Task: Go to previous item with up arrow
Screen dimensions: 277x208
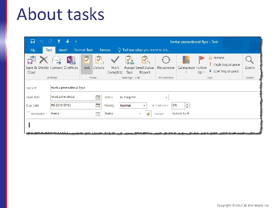Action: pyautogui.click(x=59, y=41)
